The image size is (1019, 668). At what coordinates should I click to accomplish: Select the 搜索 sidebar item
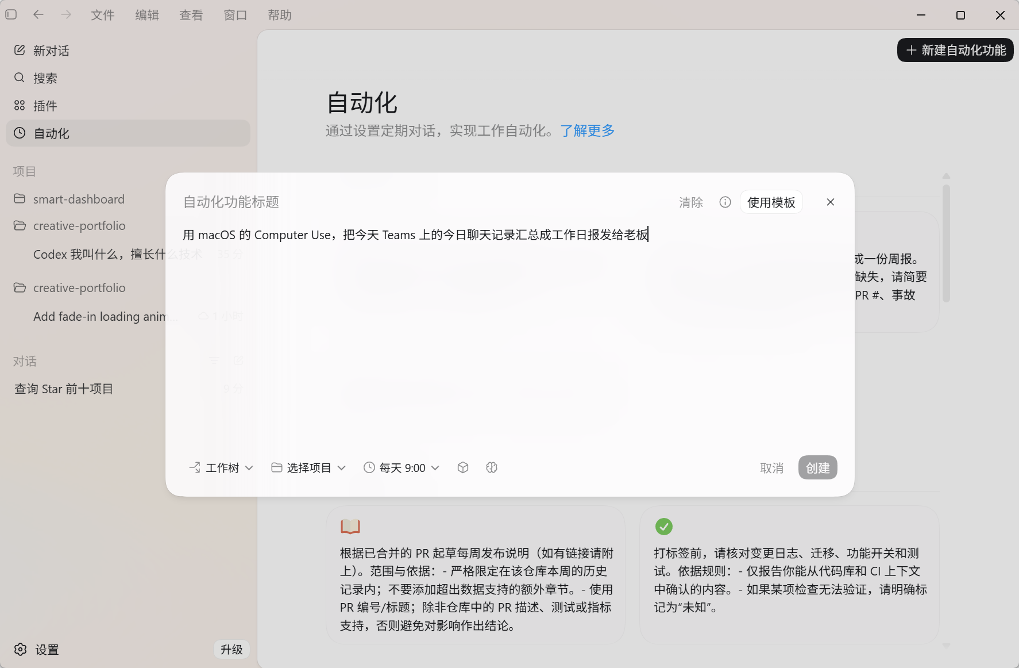(x=128, y=78)
